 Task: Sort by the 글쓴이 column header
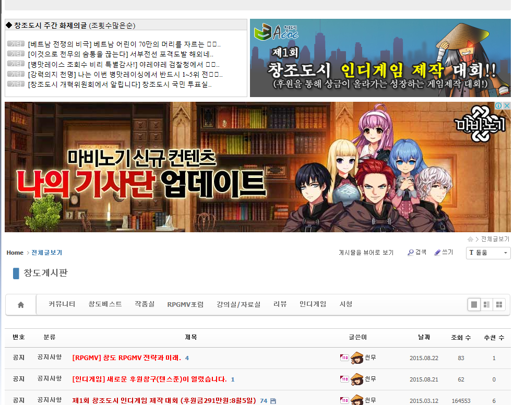[357, 337]
